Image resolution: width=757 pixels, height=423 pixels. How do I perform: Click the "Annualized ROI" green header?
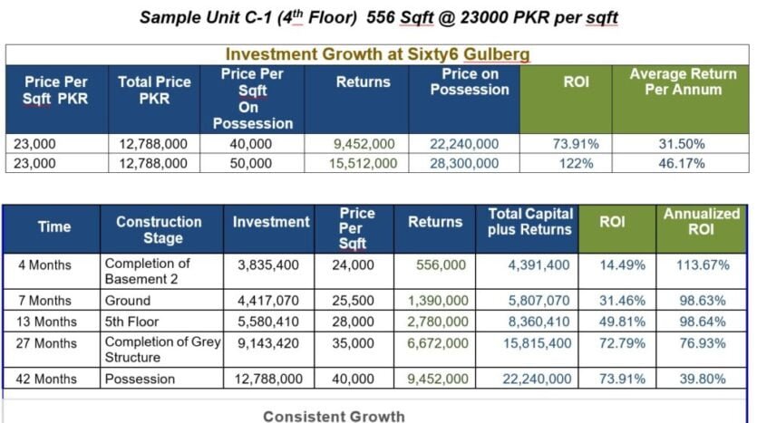tap(702, 222)
